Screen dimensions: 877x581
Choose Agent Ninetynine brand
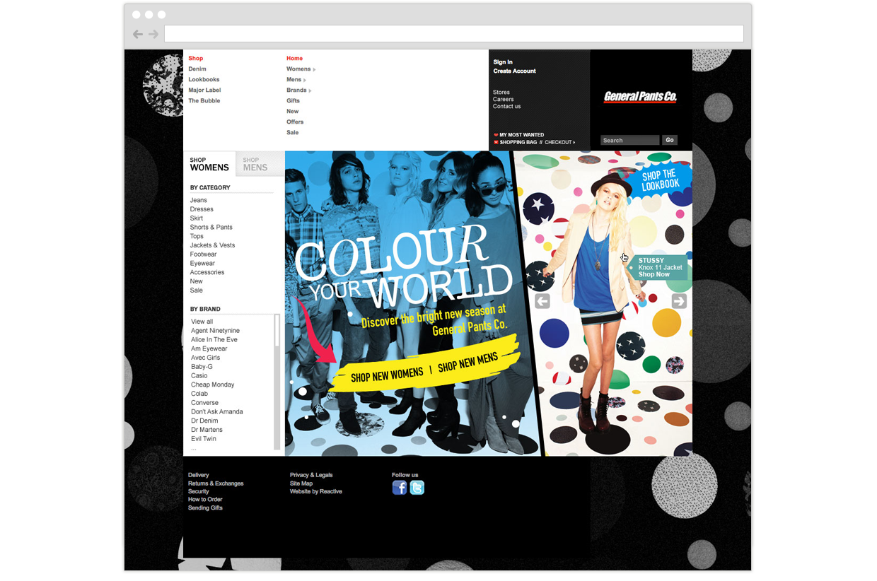pyautogui.click(x=215, y=331)
